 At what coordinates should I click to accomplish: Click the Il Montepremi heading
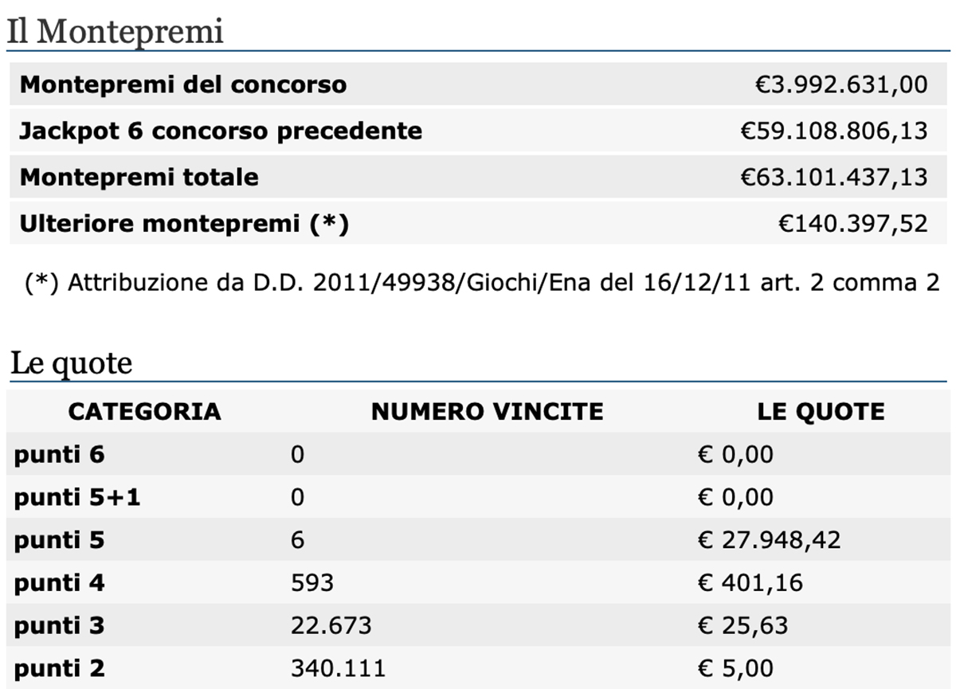click(x=116, y=32)
